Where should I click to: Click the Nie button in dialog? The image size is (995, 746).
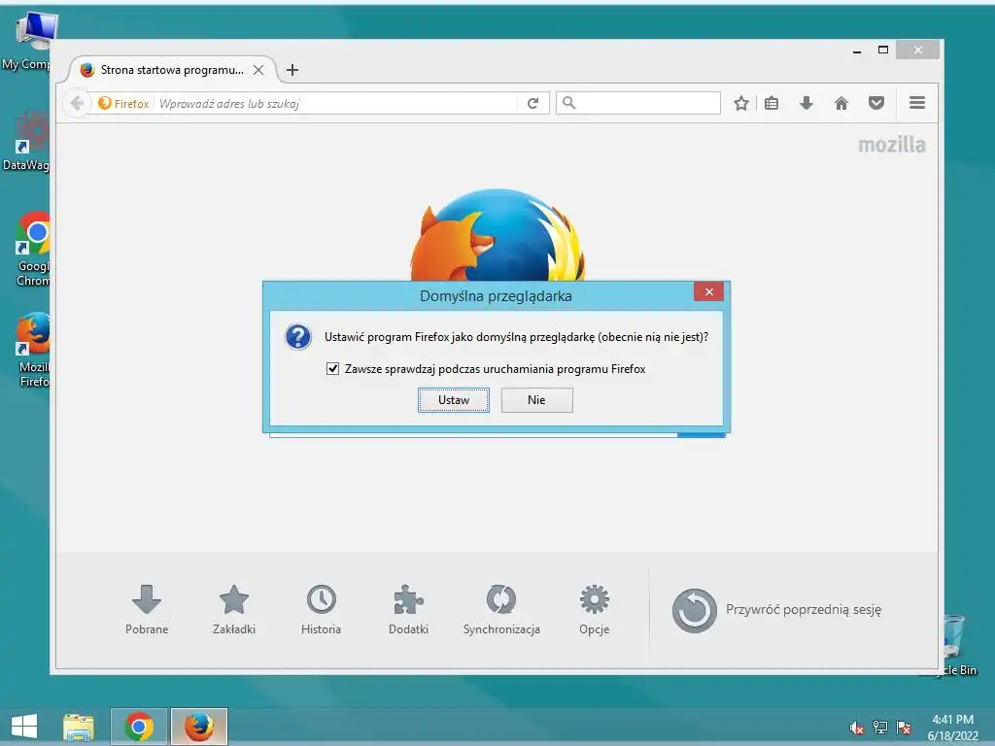(536, 400)
